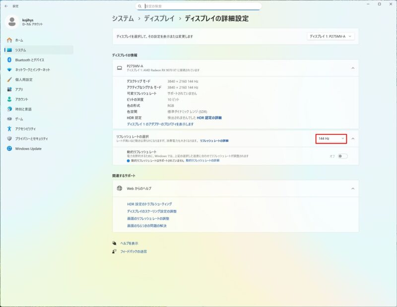Select the アカウント sidebar item
Image resolution: width=397 pixels, height=307 pixels.
39,100
